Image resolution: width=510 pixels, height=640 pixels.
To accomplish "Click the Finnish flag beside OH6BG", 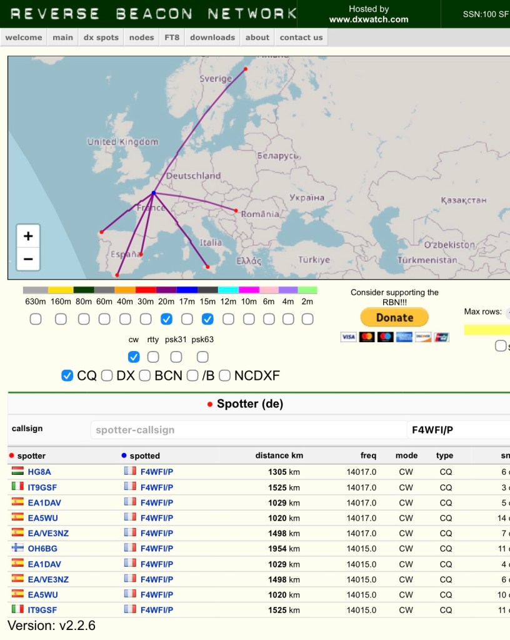I will pyautogui.click(x=17, y=548).
